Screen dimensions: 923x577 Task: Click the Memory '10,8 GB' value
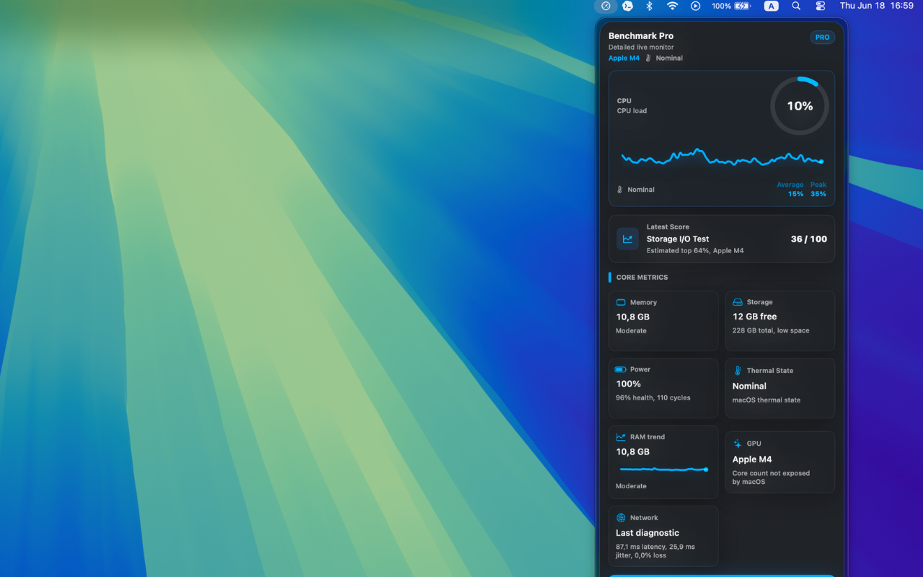click(632, 317)
